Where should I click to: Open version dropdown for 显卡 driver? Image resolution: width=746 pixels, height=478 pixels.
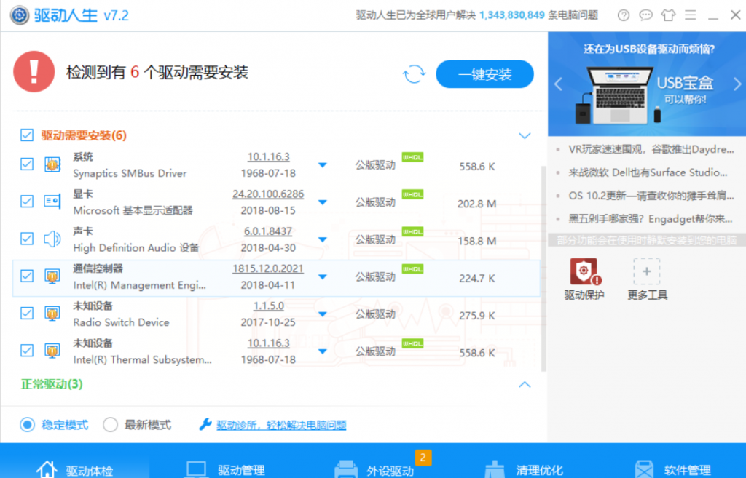coord(322,203)
